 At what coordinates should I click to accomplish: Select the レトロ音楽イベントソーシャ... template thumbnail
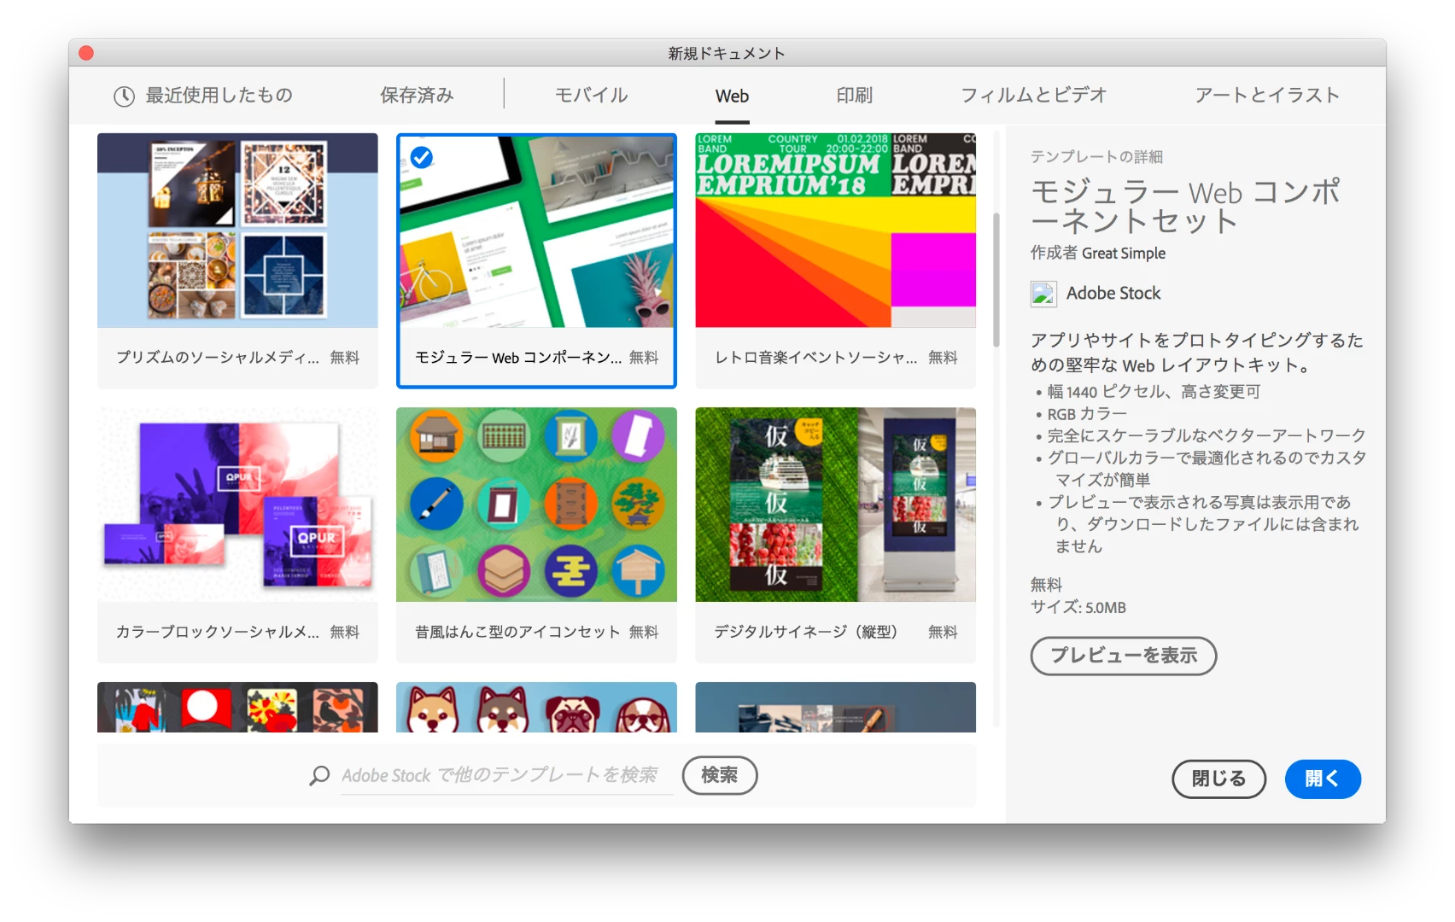coord(835,230)
